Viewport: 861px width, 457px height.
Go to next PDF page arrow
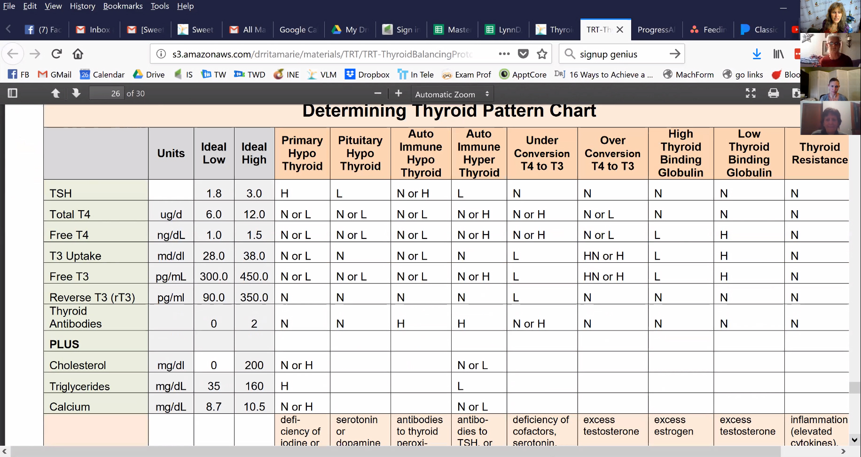pos(76,93)
